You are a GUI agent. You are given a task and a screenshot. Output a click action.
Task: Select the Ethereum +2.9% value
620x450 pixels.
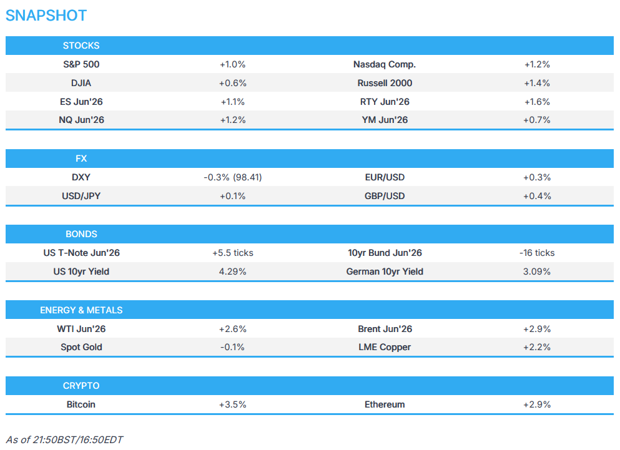pyautogui.click(x=536, y=404)
